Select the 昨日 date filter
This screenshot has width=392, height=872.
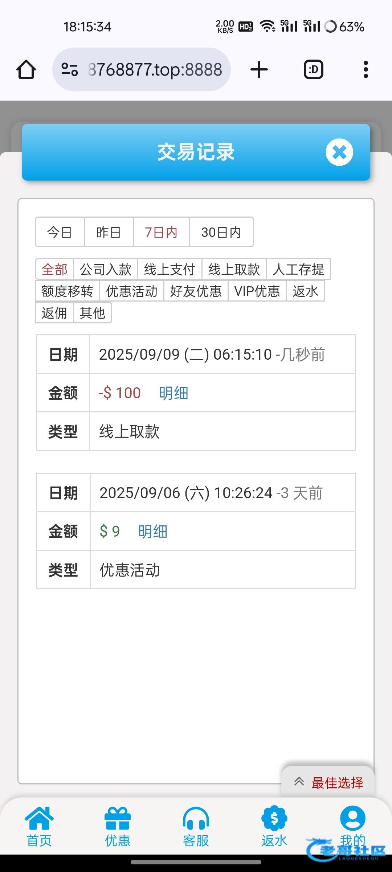pos(109,232)
